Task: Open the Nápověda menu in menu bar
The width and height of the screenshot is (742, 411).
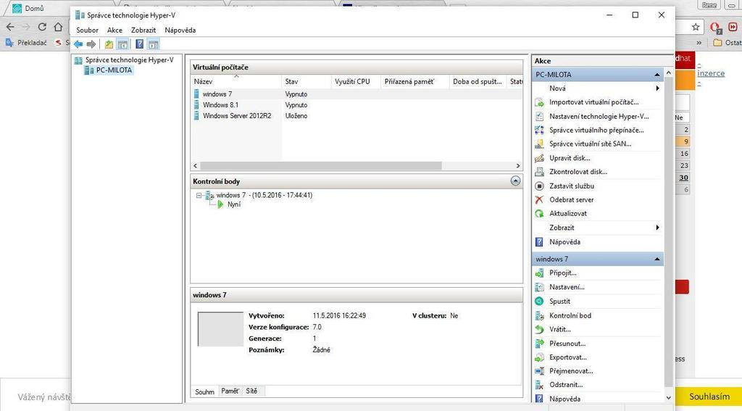Action: click(x=180, y=30)
